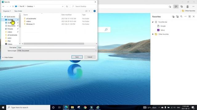Image resolution: width=197 pixels, height=110 pixels.
Task: Select PNG folder in navigation pane
Action: click(9, 41)
